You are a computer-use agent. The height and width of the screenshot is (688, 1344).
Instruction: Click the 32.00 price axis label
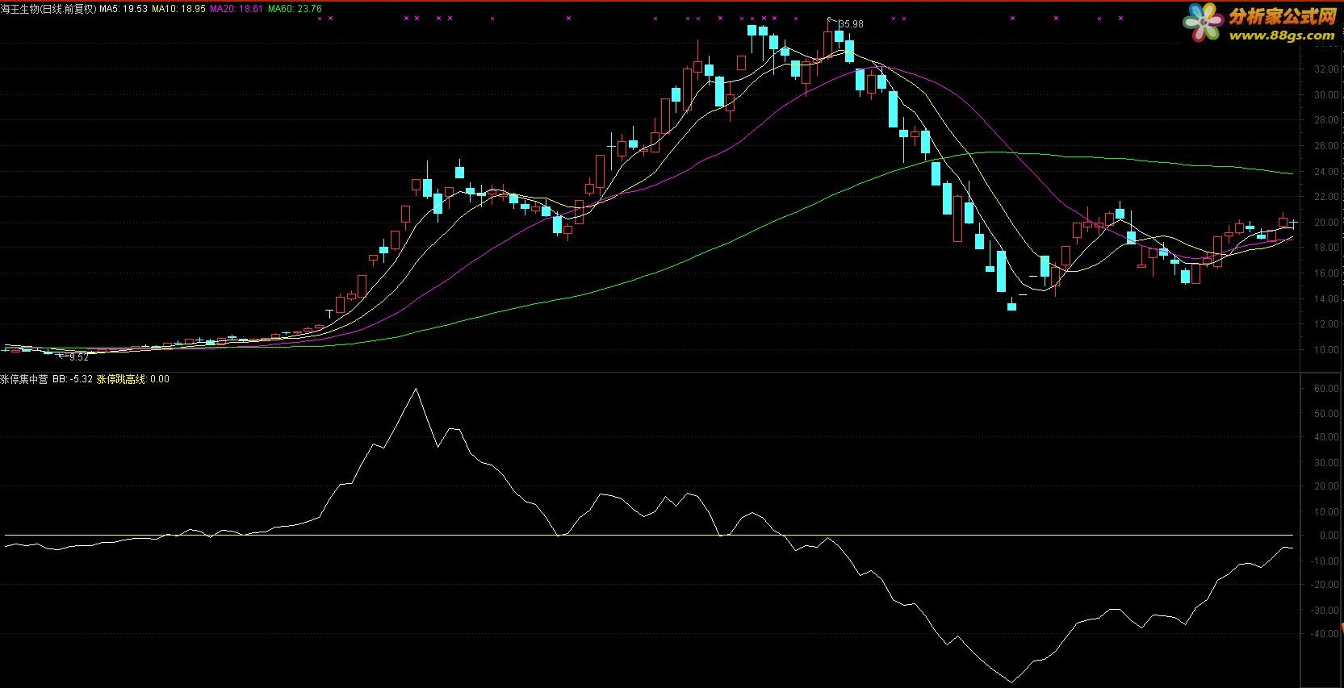(1327, 69)
